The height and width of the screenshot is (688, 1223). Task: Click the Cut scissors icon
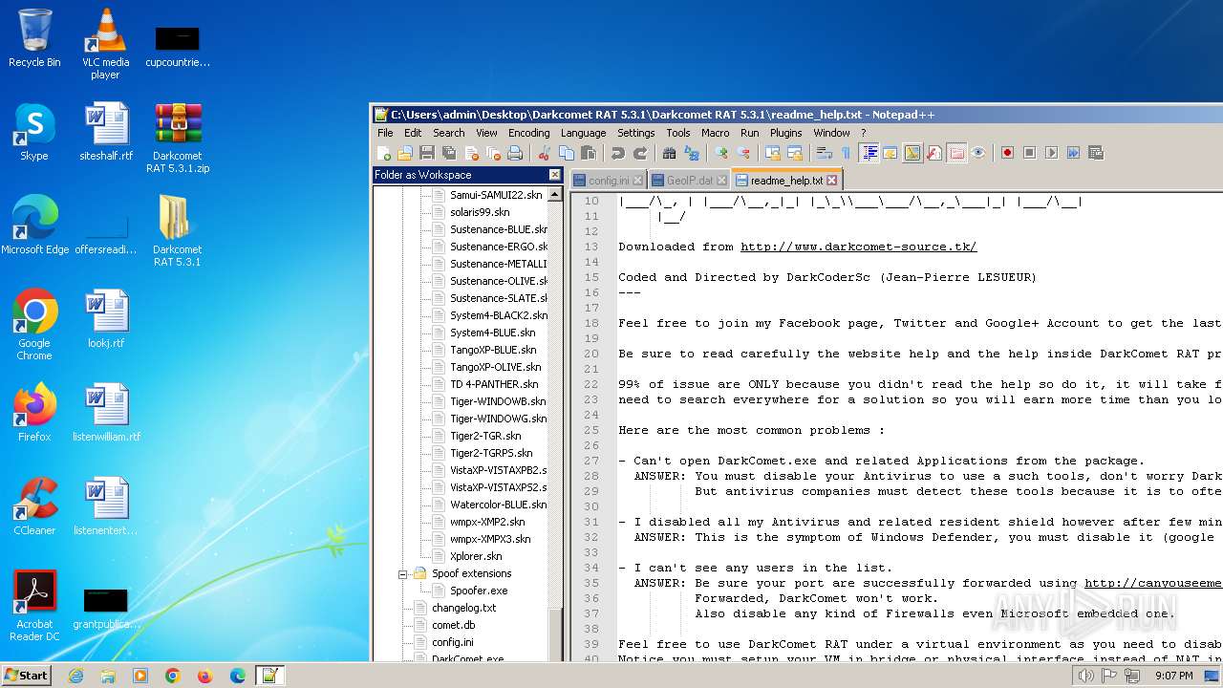544,153
